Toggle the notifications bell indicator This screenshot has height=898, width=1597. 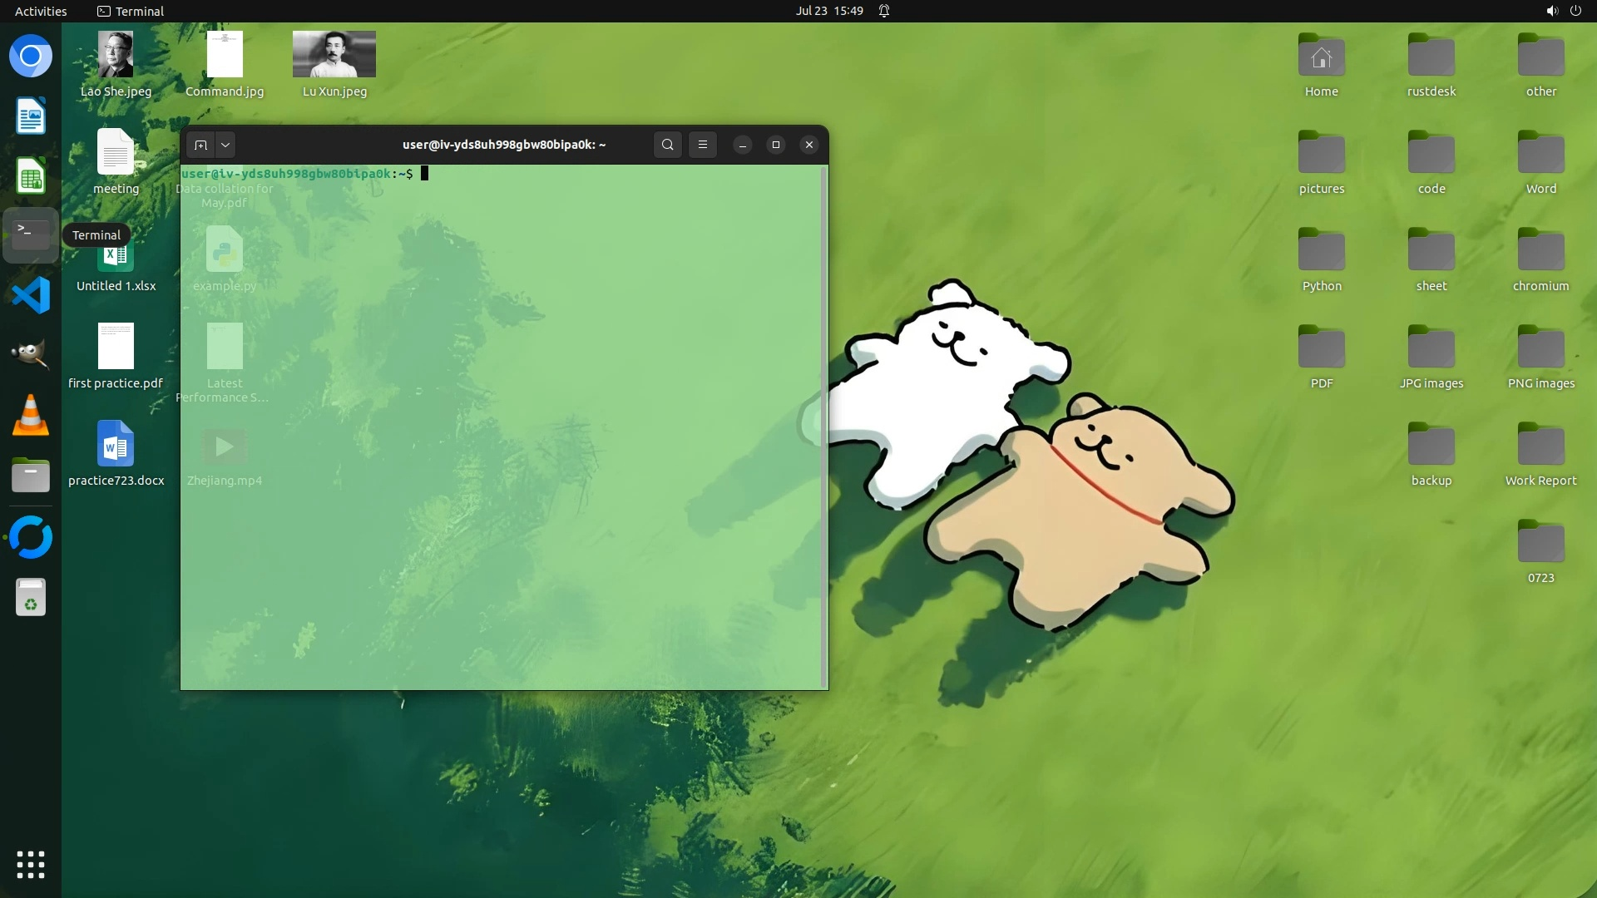(x=884, y=11)
